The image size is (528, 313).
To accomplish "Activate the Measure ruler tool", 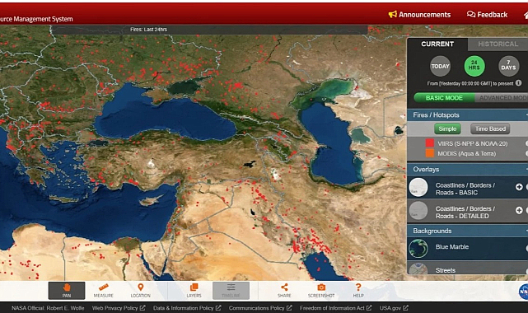I will (x=104, y=291).
